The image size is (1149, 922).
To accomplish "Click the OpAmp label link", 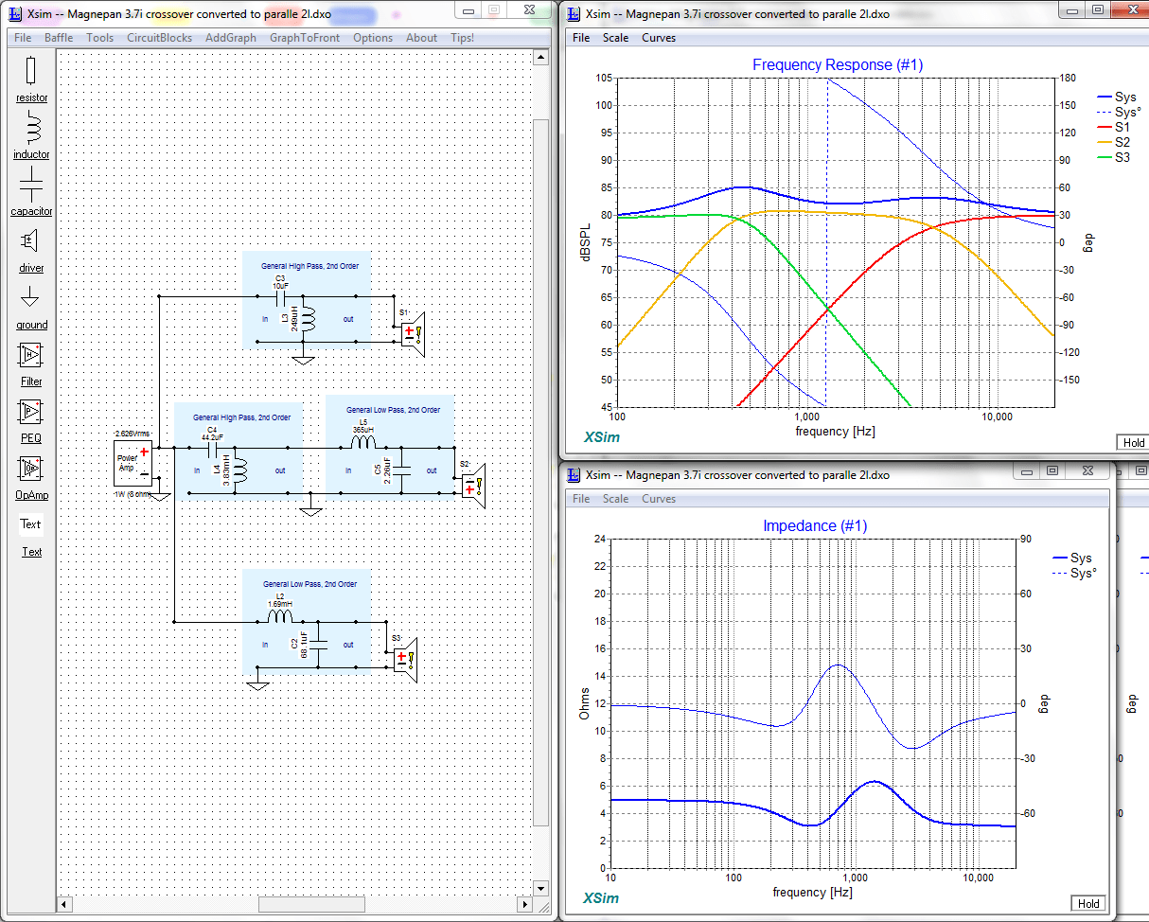I will coord(31,496).
